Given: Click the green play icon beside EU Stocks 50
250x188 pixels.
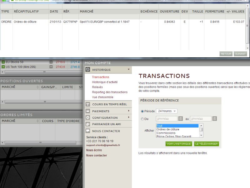Looking at the screenshot, I should pos(3,62).
